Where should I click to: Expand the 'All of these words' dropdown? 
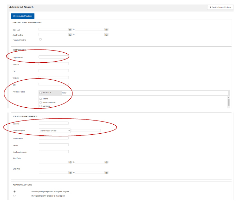pyautogui.click(x=55, y=131)
